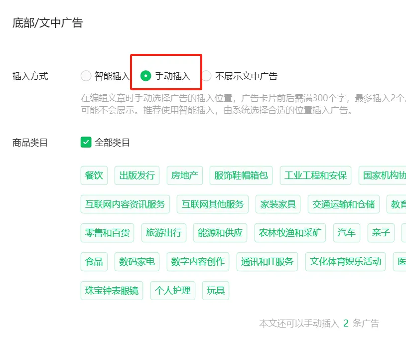Toggle the 数码家电 tag
The image size is (406, 340).
137,262
